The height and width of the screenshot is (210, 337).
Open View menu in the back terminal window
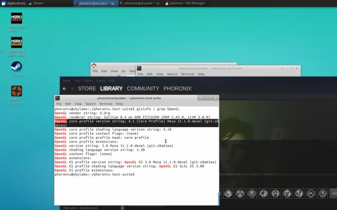(x=160, y=74)
